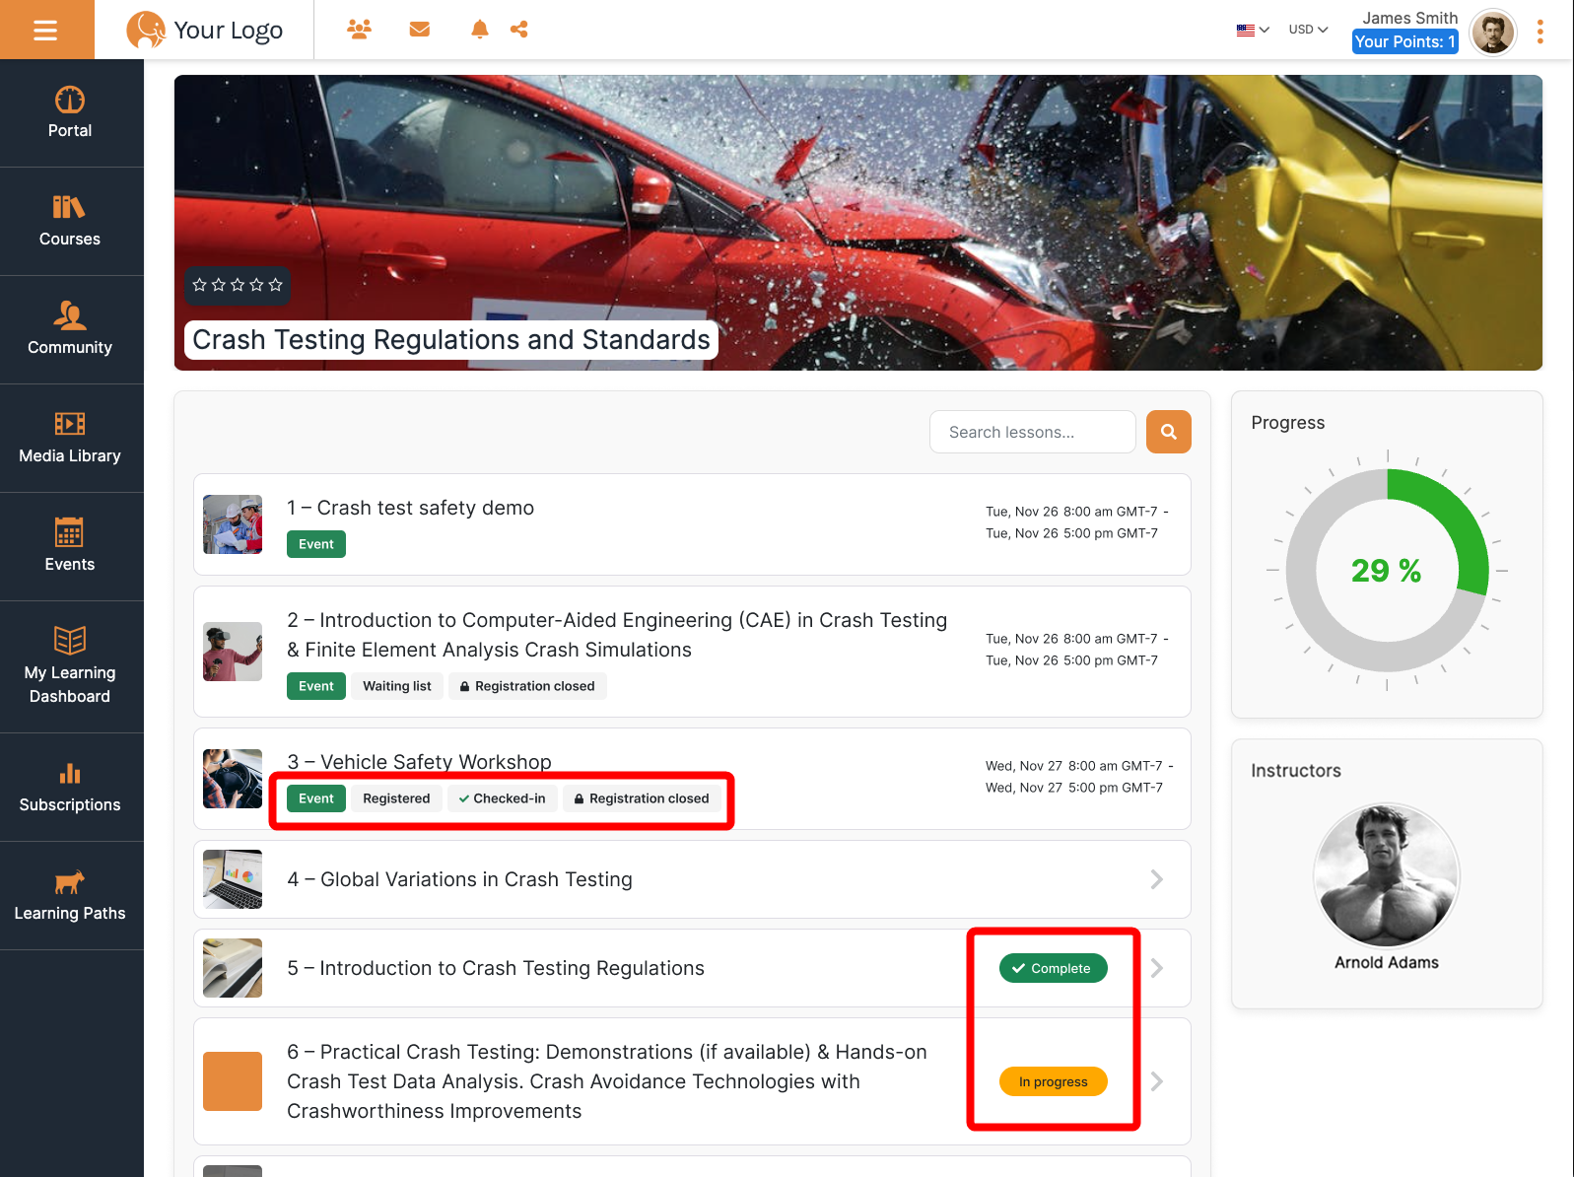Navigate to Media Library in sidebar
1574x1177 pixels.
(70, 438)
